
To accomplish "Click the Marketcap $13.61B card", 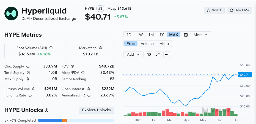I will pos(91,51).
